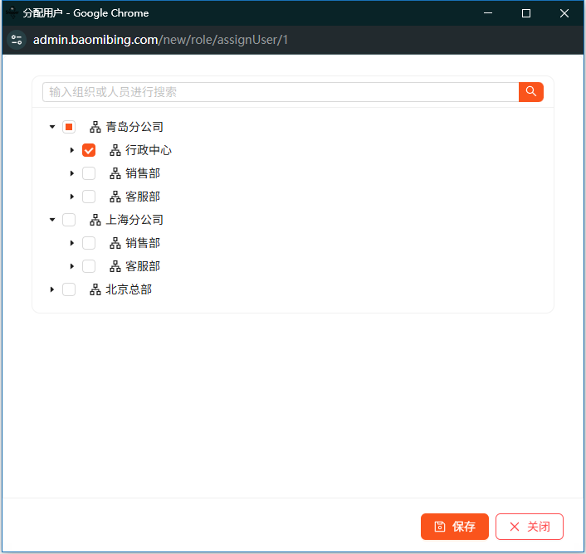The image size is (586, 554).
Task: Expand the 行政中心 department arrow
Action: 72,150
